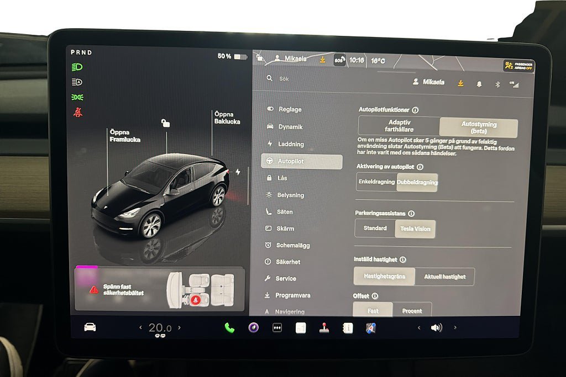Open Mikaela profile in settings header

[428, 82]
